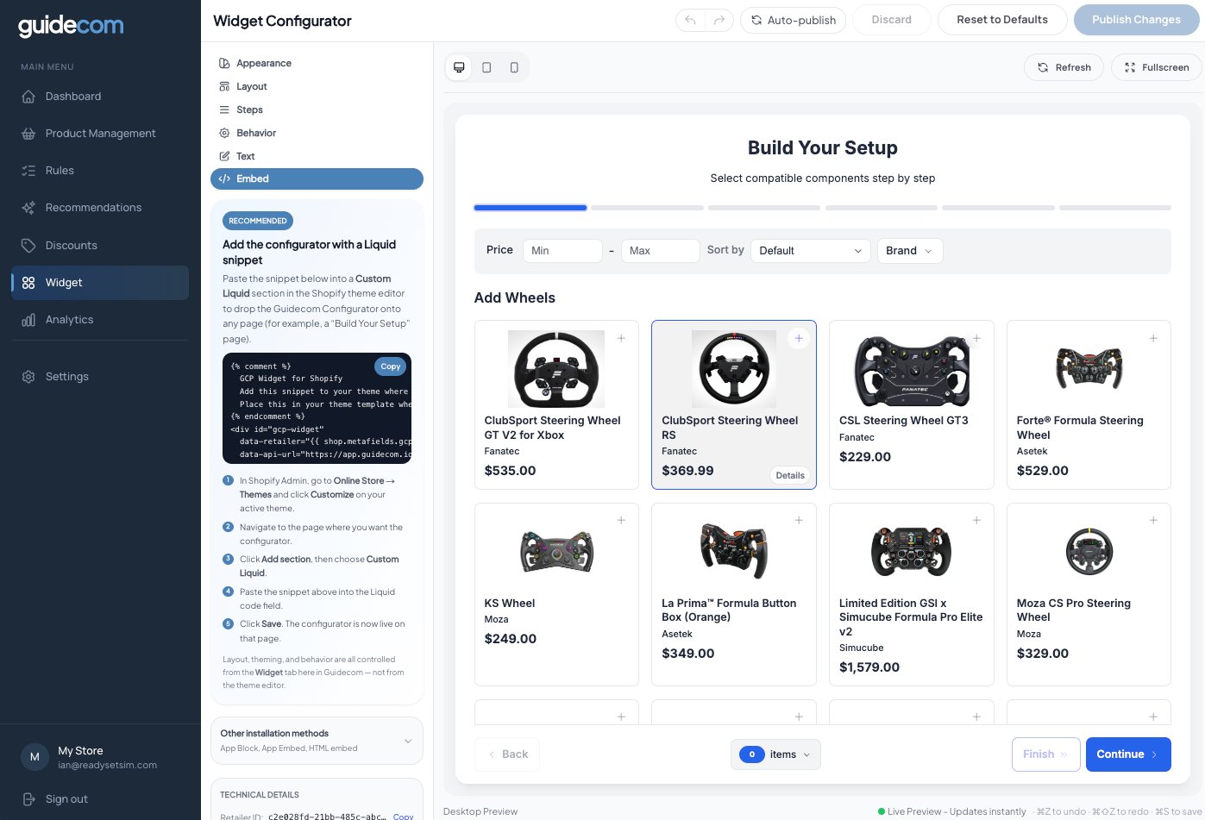Add the KS Wheel using its plus button
The height and width of the screenshot is (820, 1205).
pyautogui.click(x=621, y=520)
